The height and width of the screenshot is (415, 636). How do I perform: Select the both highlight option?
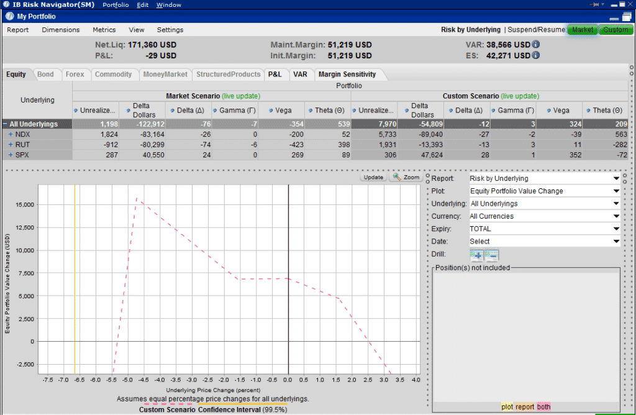(543, 406)
